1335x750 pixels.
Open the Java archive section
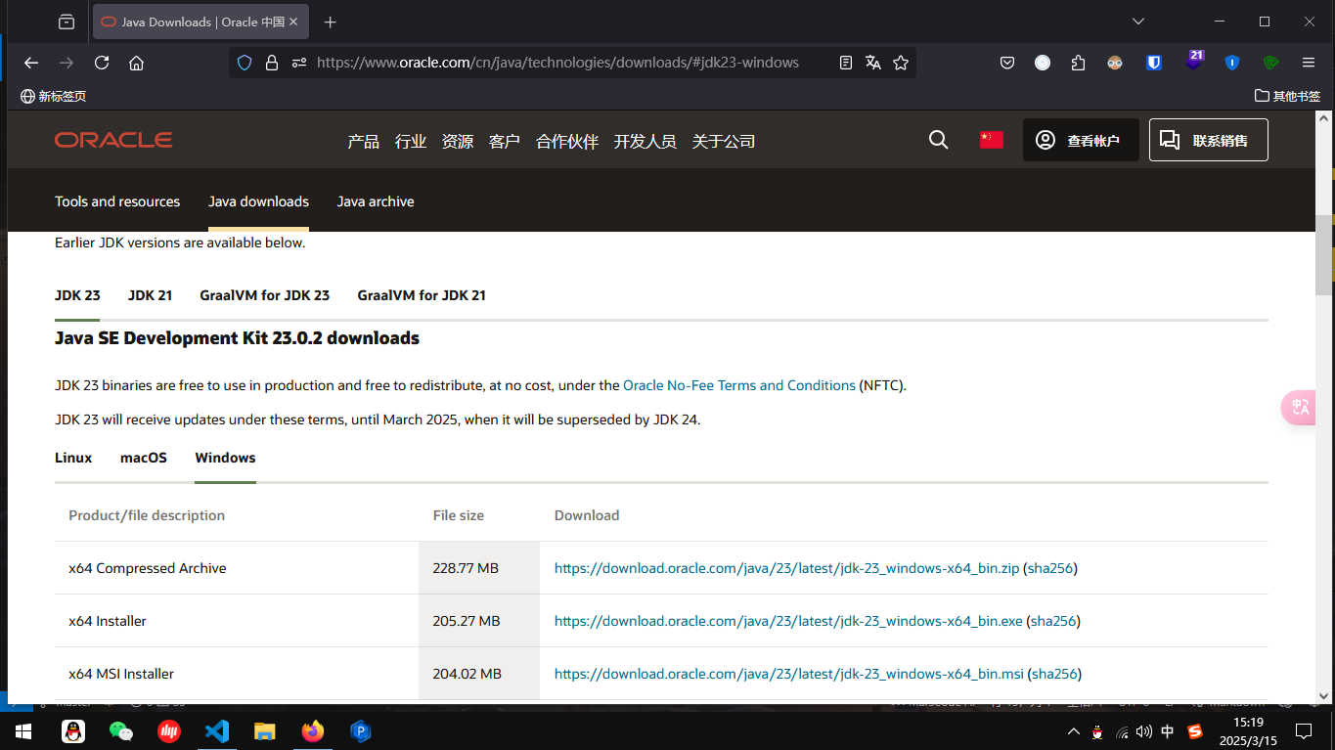click(376, 201)
